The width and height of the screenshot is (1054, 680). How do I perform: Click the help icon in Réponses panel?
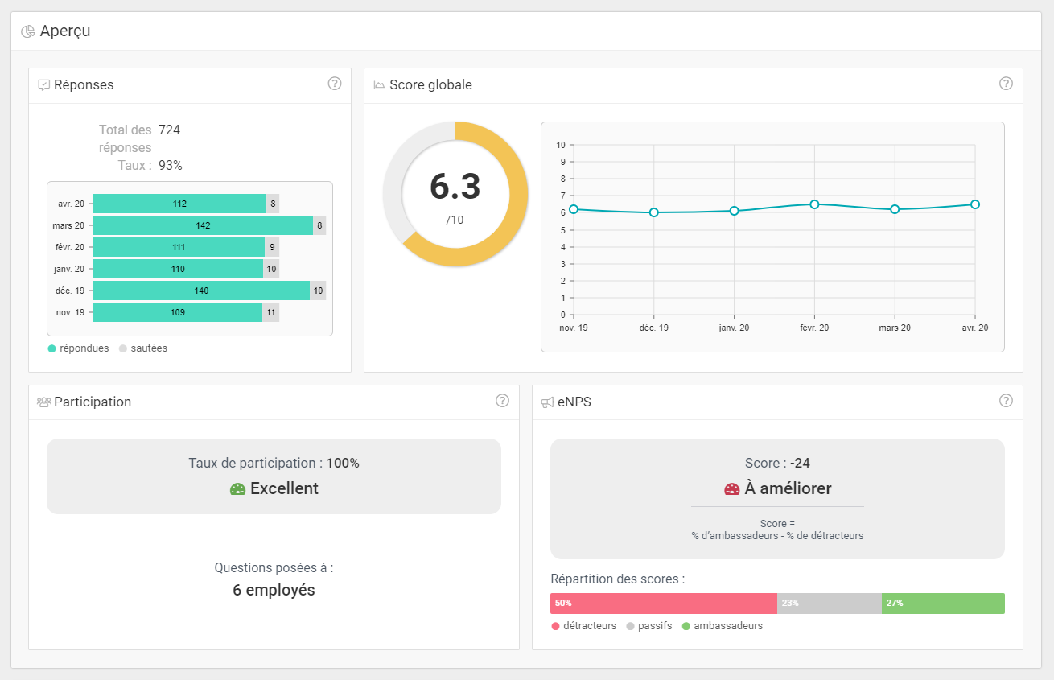(x=335, y=84)
